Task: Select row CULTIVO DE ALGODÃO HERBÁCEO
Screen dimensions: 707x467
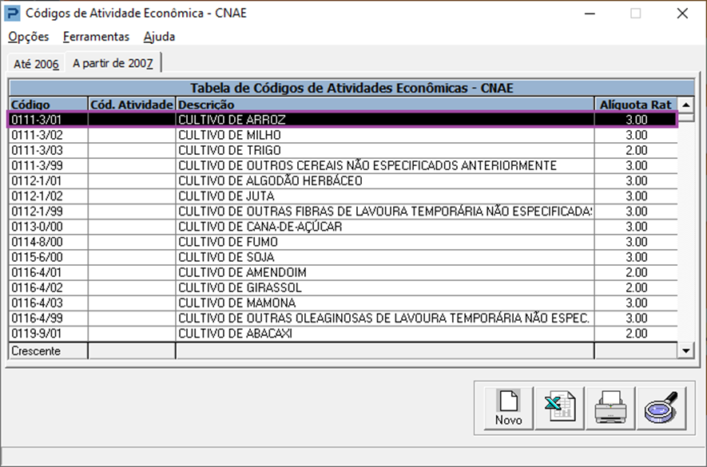Action: pos(343,180)
